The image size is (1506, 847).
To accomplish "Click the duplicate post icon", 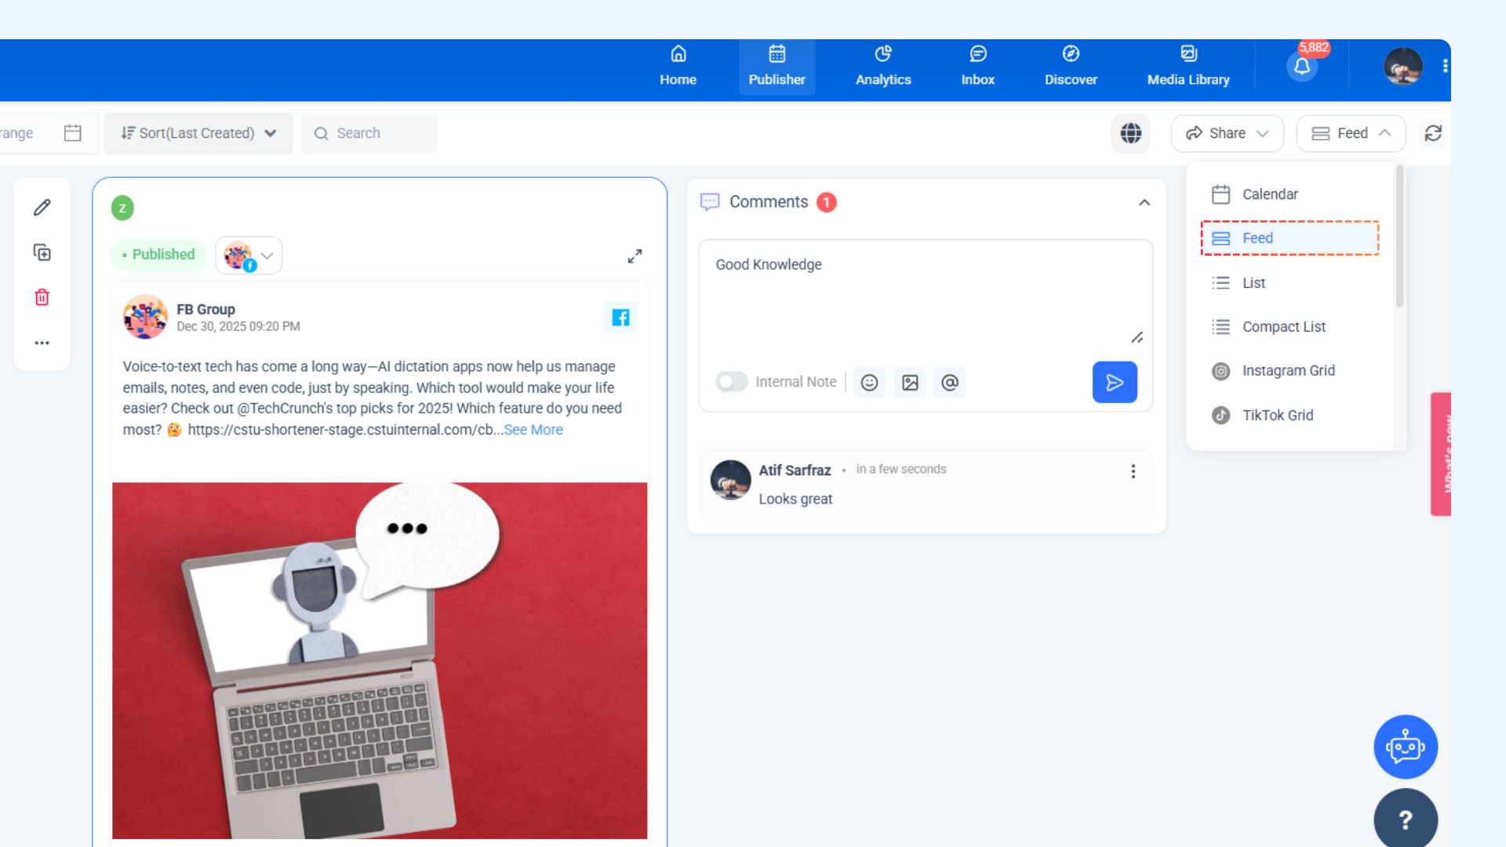I will [42, 253].
